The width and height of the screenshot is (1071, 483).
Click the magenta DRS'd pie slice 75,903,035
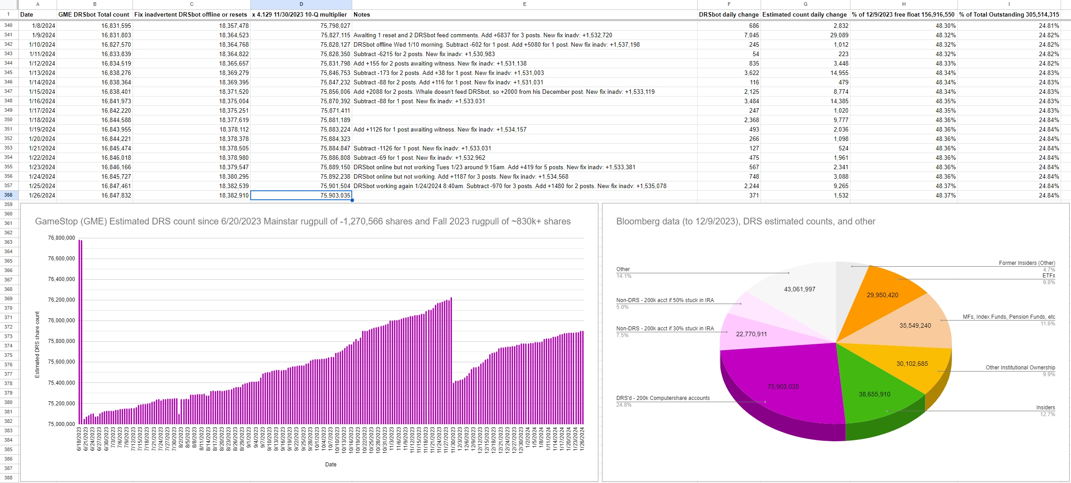tap(783, 386)
